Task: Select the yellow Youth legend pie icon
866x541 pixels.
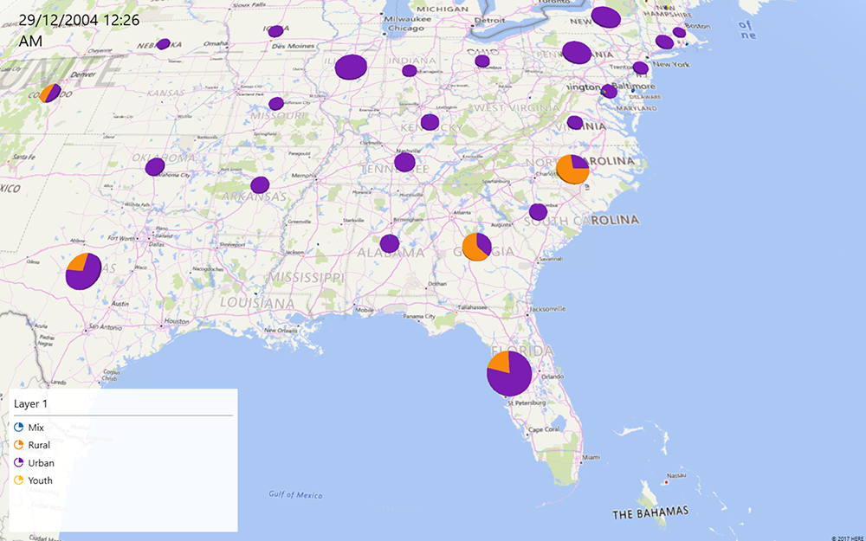Action: (20, 481)
